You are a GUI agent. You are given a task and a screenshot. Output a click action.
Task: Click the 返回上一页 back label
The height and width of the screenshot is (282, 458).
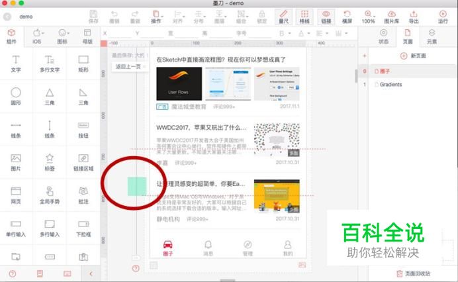coord(128,67)
